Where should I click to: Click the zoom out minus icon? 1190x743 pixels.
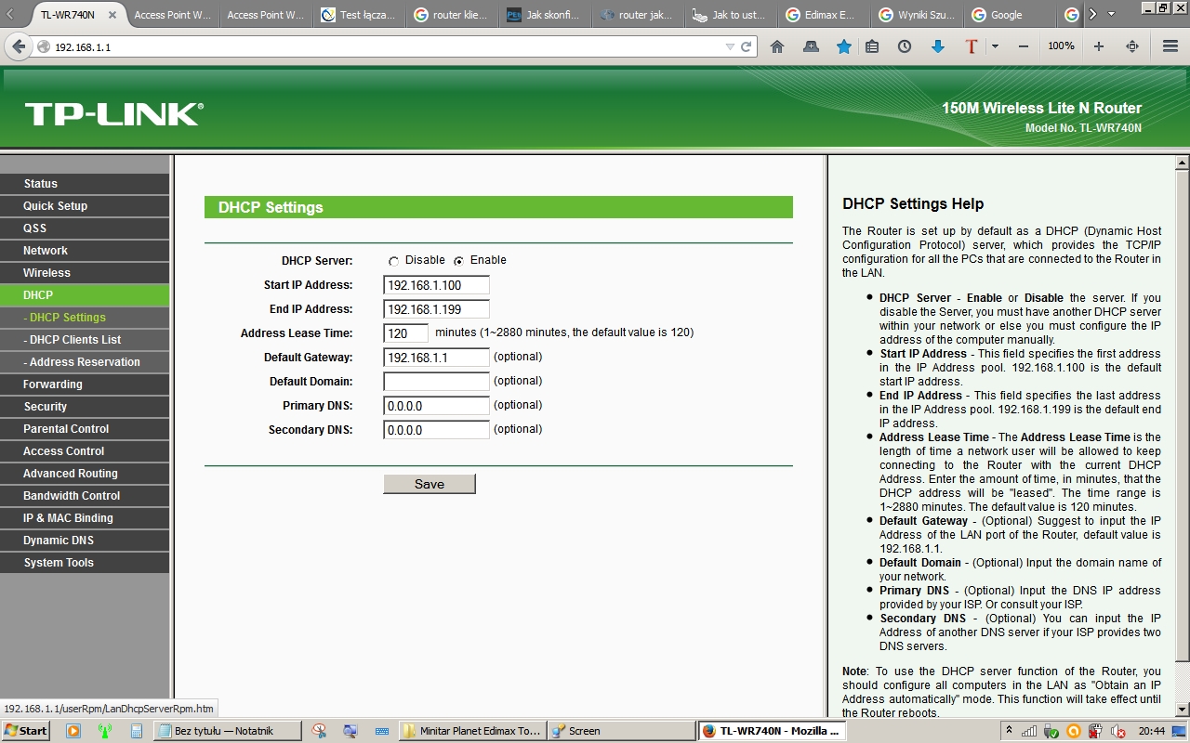tap(1024, 46)
